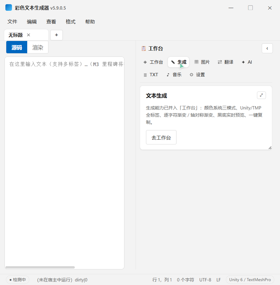This screenshot has height=285, width=280.
Task: Open the 图片 panel tab
Action: (x=202, y=62)
